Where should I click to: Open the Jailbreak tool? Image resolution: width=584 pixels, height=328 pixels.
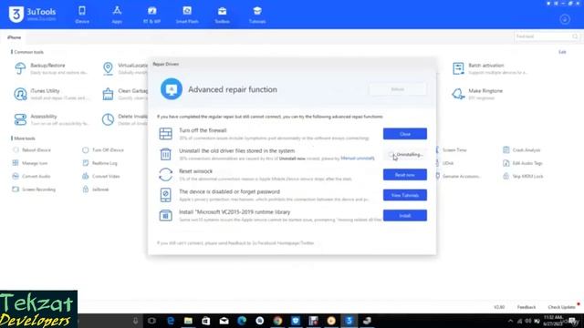[x=96, y=190]
